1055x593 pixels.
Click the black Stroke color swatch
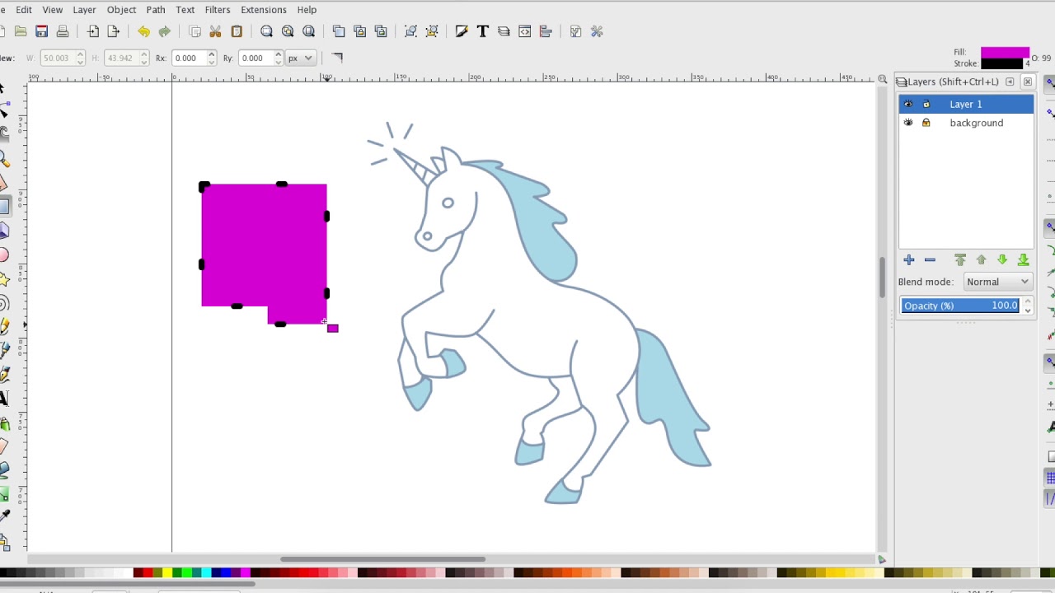click(x=1002, y=63)
